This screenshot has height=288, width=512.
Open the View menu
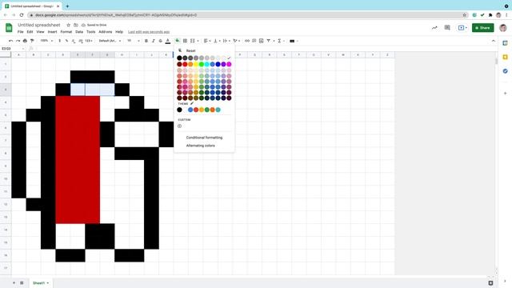tap(40, 32)
